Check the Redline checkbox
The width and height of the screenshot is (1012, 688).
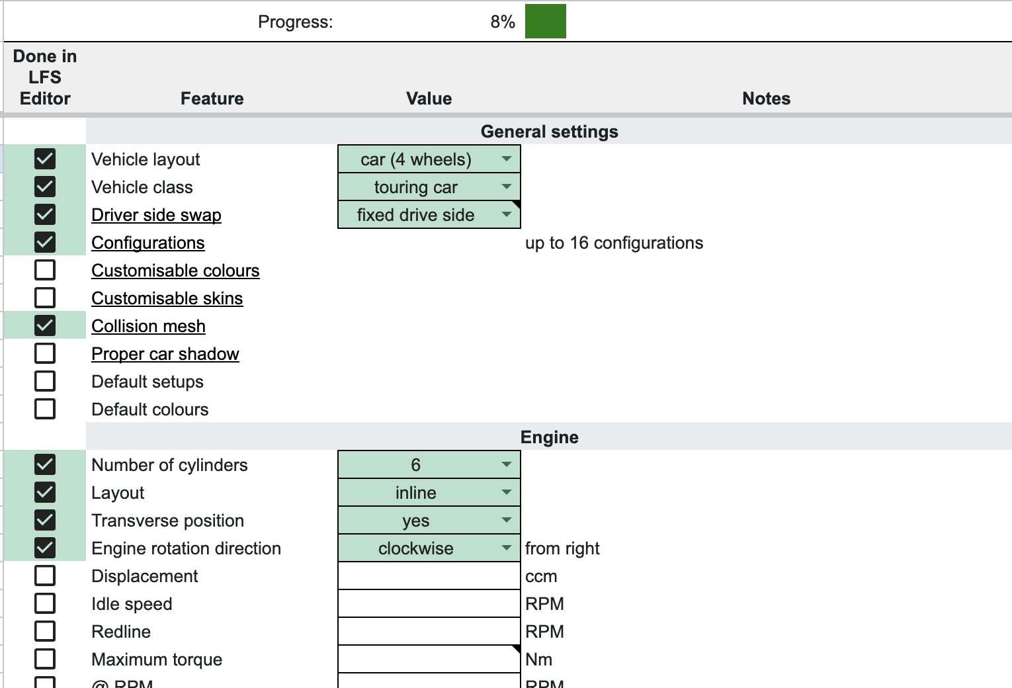click(45, 631)
